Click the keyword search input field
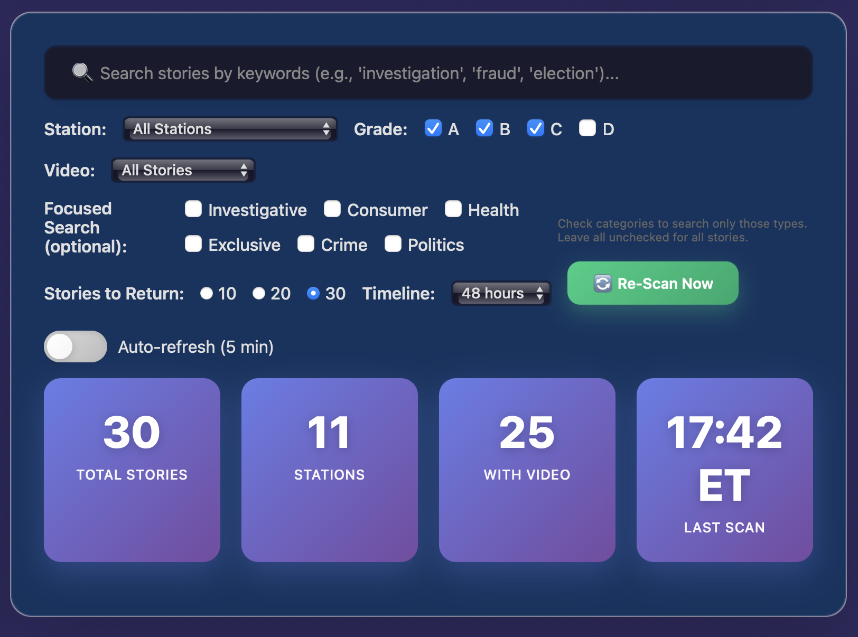Screen dimensions: 858x637 [370, 73]
